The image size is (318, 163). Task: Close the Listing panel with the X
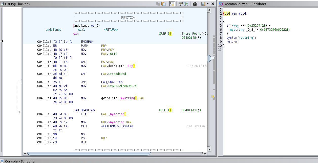pos(213,4)
